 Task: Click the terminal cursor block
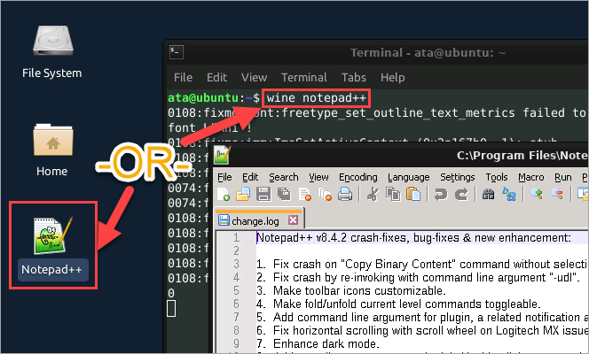pyautogui.click(x=171, y=308)
